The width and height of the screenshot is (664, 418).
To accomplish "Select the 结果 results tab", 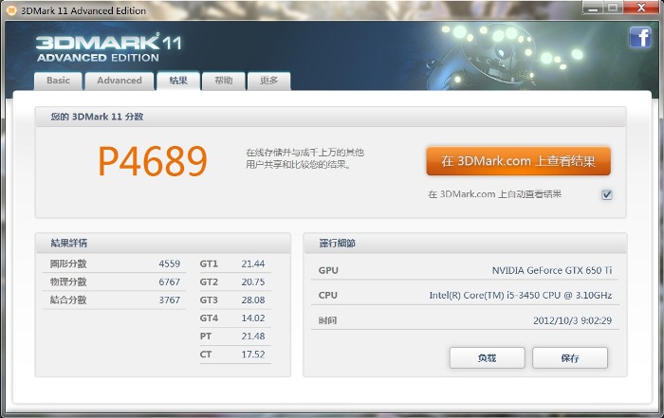I will click(178, 81).
